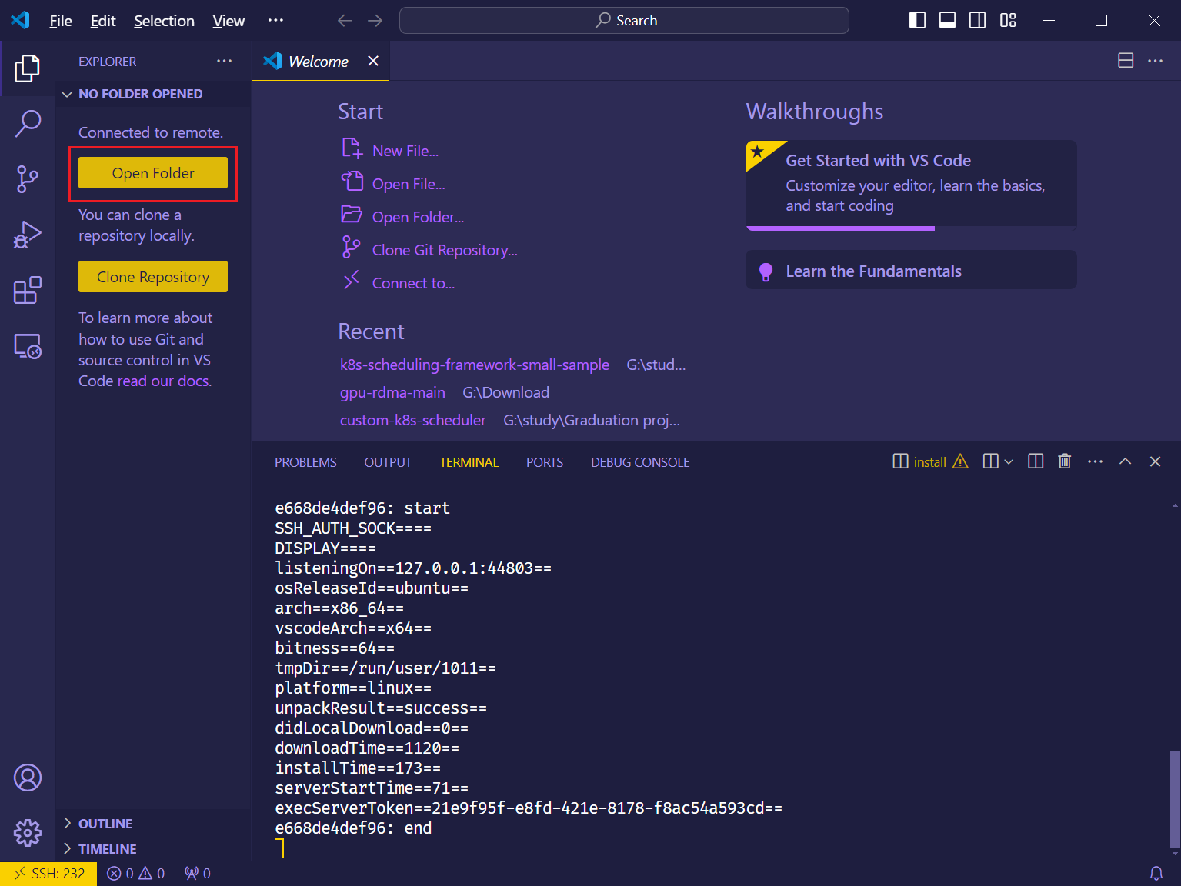This screenshot has height=886, width=1181.
Task: Open recent custom-k8s-scheduler project
Action: [x=413, y=420]
